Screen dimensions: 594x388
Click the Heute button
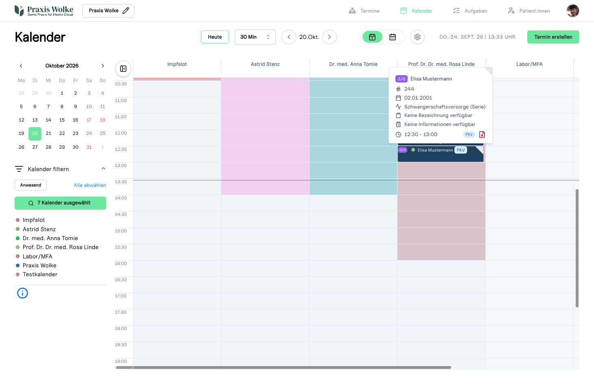click(x=215, y=37)
